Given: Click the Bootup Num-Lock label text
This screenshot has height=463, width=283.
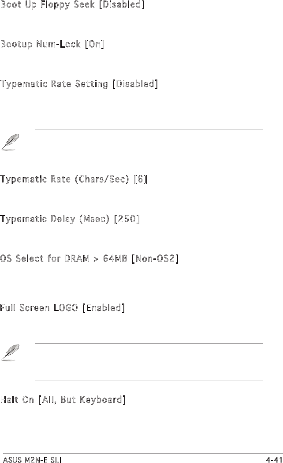Looking at the screenshot, I should [x=41, y=45].
